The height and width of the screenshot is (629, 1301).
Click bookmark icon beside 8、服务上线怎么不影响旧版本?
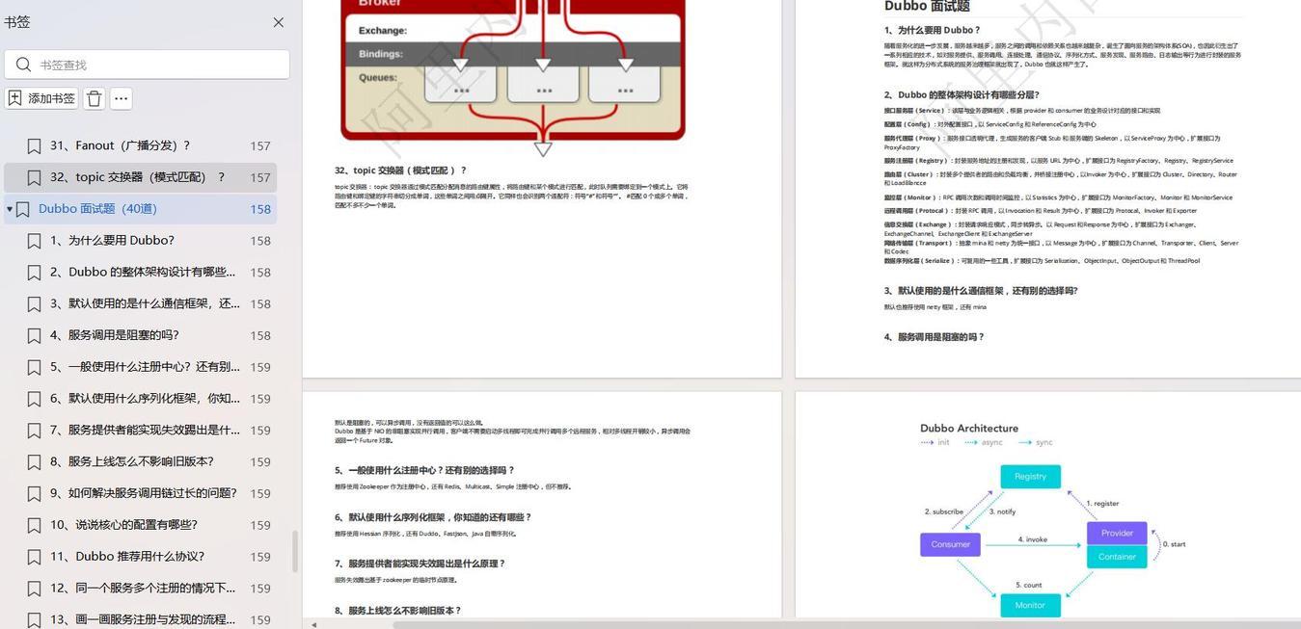[x=34, y=461]
